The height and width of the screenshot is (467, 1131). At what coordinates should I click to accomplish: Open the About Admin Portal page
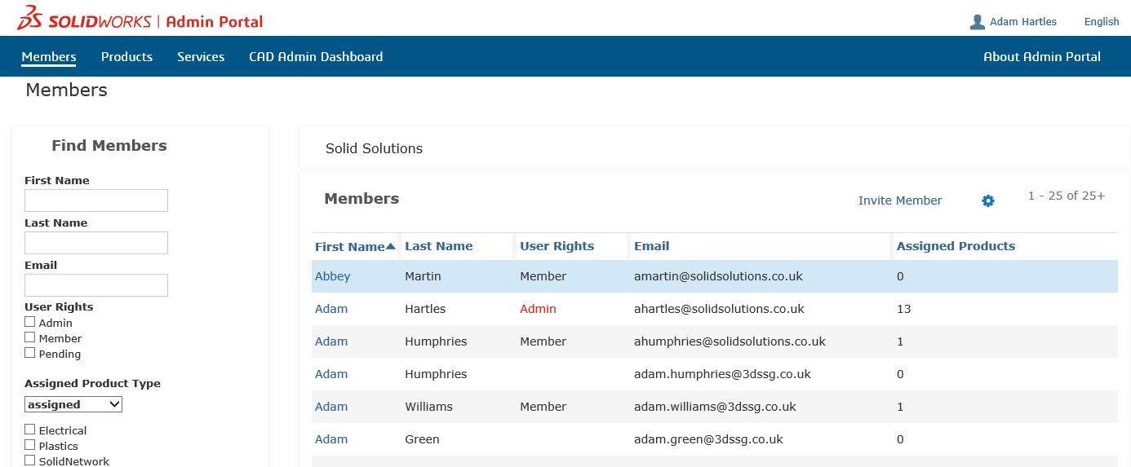1041,57
